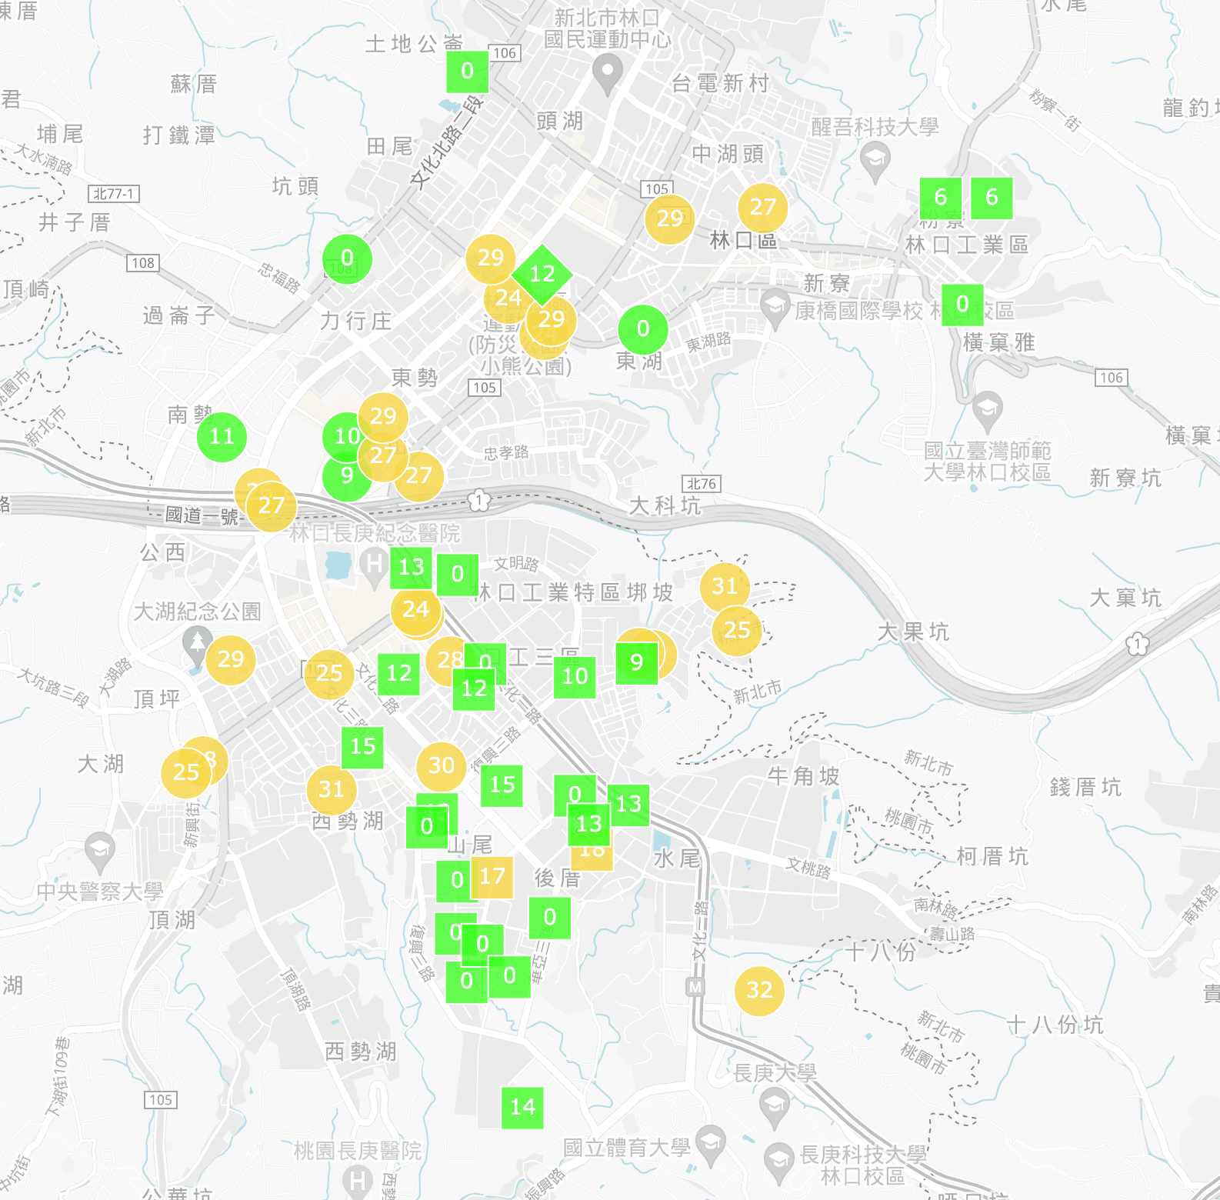Viewport: 1220px width, 1200px height.
Task: Select the yellow circle marker labeled 30
Action: (x=441, y=765)
